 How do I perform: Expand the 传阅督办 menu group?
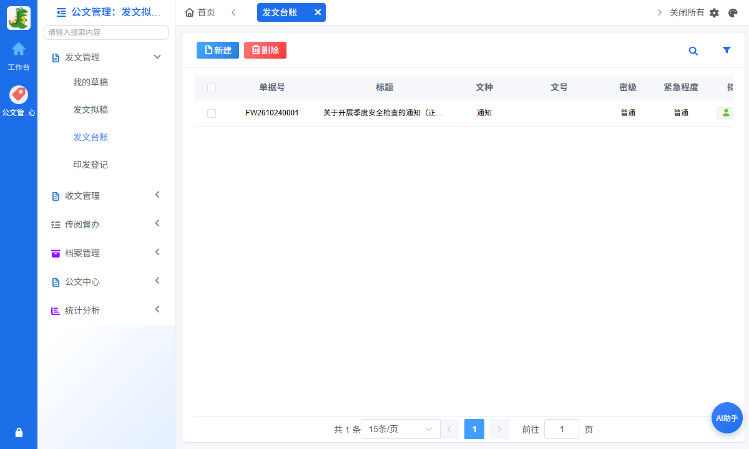[106, 224]
